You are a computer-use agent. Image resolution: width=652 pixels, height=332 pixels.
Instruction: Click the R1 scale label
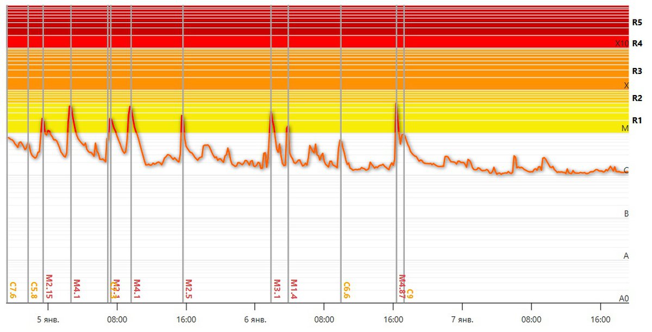(x=637, y=120)
